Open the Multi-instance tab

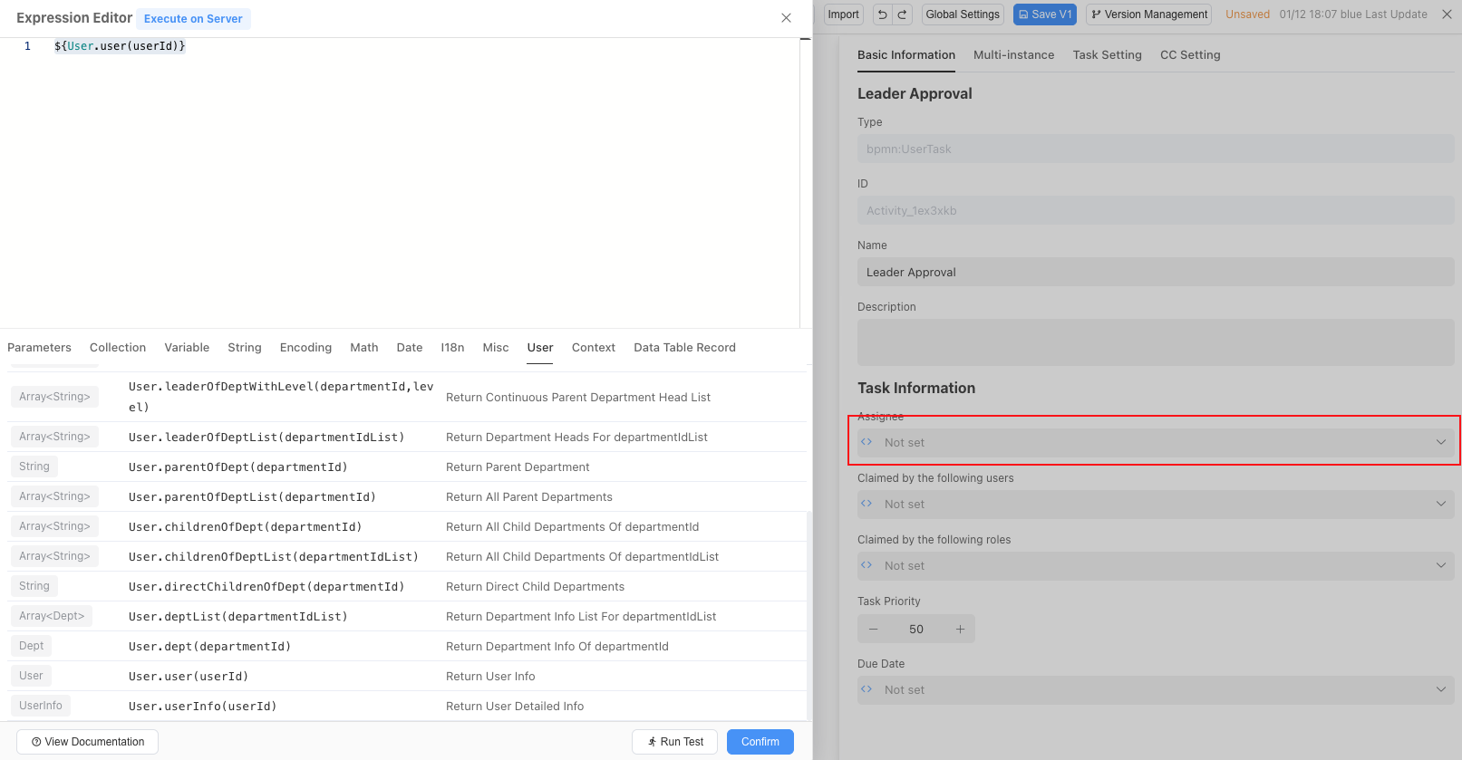click(1013, 55)
